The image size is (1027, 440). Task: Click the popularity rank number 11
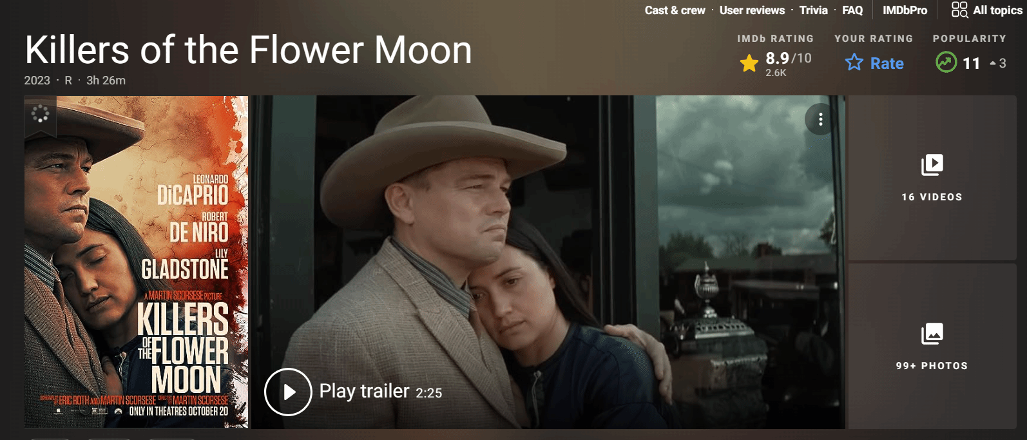(971, 63)
